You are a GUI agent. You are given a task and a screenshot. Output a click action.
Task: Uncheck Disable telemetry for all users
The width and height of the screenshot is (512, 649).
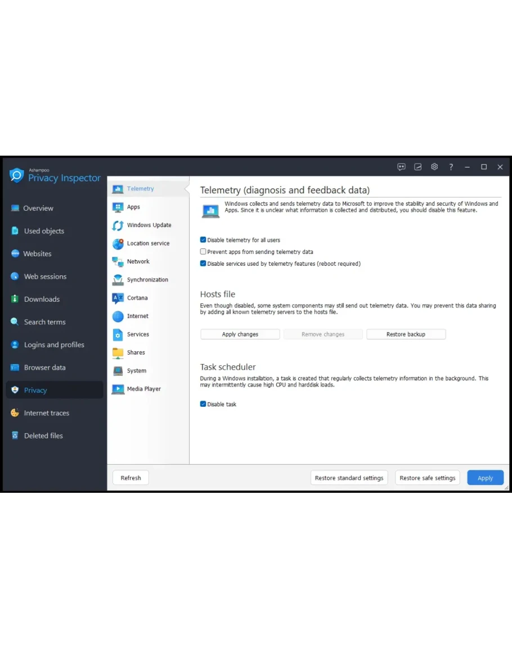203,240
